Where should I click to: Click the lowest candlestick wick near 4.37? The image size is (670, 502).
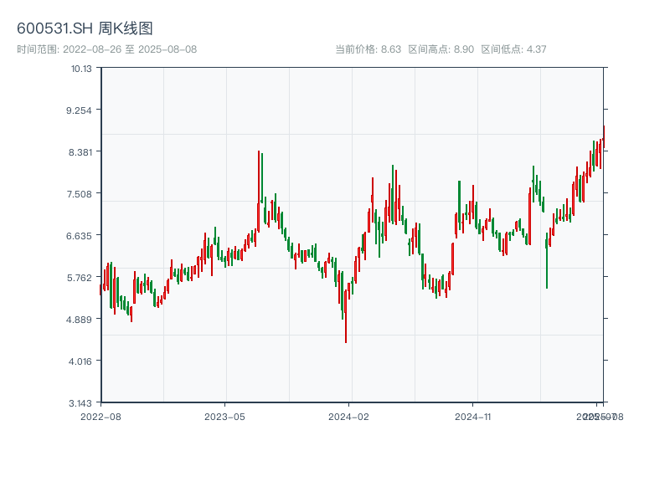346,335
